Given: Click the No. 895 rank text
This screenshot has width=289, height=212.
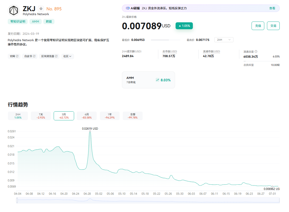Looking at the screenshot, I should pyautogui.click(x=54, y=9).
